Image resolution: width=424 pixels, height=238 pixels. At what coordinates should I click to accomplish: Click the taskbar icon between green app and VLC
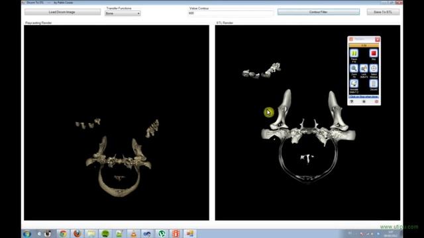click(x=119, y=233)
